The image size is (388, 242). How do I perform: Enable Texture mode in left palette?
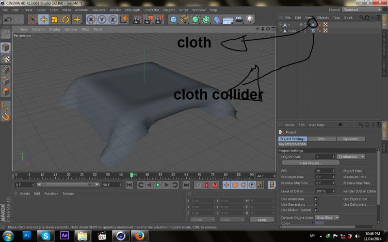click(5, 59)
